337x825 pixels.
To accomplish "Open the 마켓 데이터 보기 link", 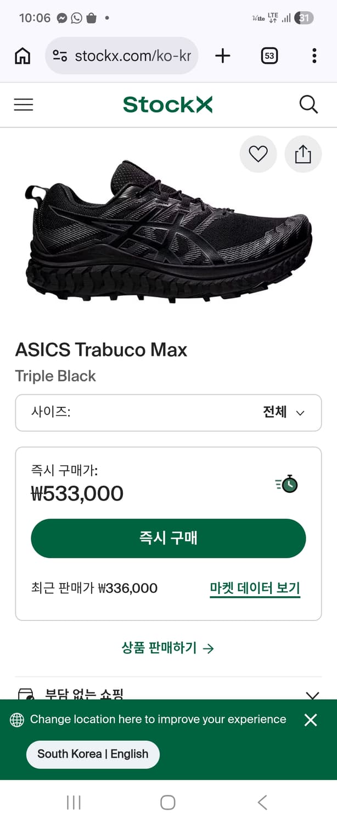I will click(x=254, y=588).
